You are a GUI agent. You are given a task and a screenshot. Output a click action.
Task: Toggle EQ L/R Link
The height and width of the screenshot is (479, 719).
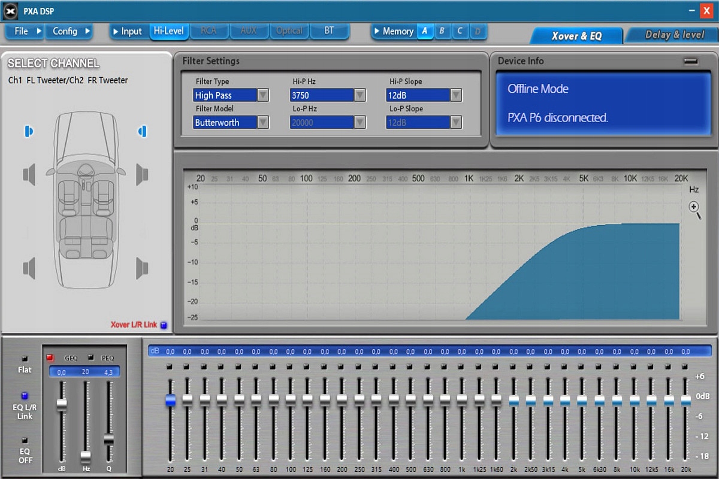coord(25,396)
